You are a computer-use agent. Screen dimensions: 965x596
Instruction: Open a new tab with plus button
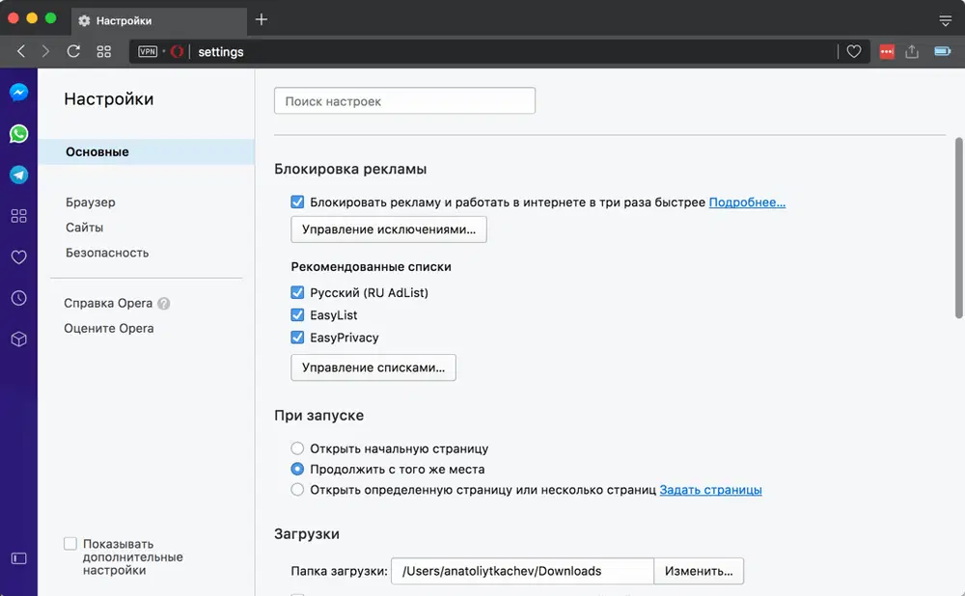(262, 19)
